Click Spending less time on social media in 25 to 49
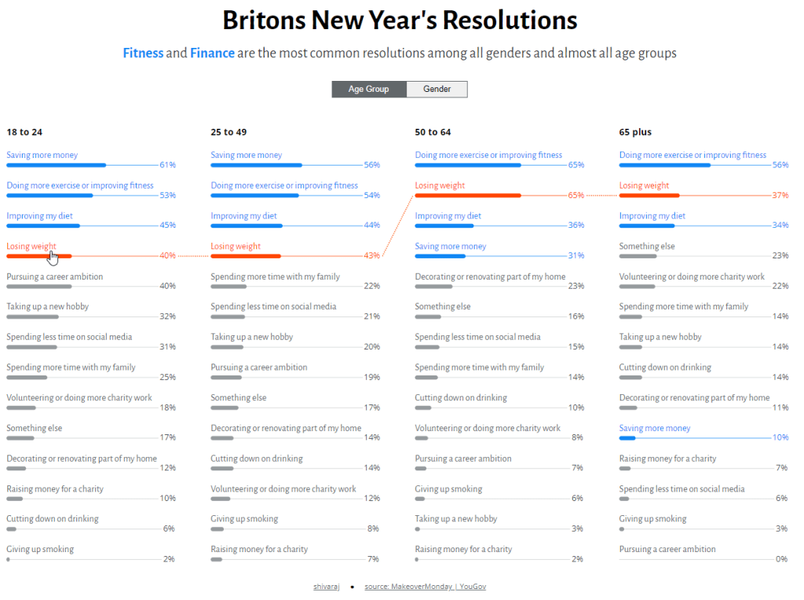The height and width of the screenshot is (600, 804). pos(273,307)
